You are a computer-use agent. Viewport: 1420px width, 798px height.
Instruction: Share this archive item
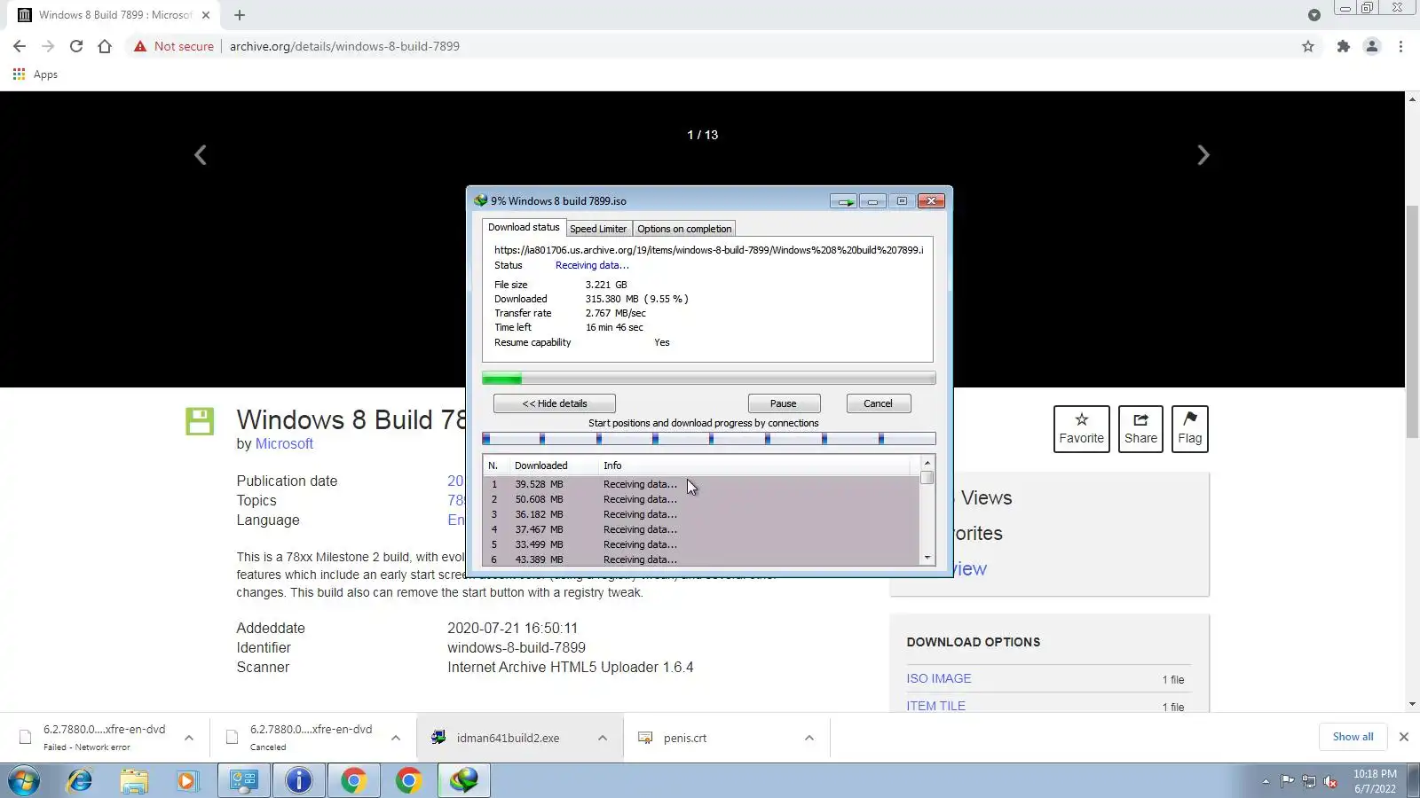pos(1140,429)
